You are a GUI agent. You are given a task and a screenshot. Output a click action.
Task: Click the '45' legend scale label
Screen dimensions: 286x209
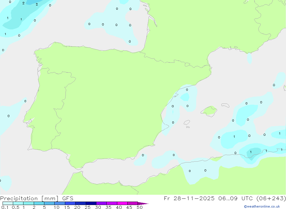(x=129, y=207)
